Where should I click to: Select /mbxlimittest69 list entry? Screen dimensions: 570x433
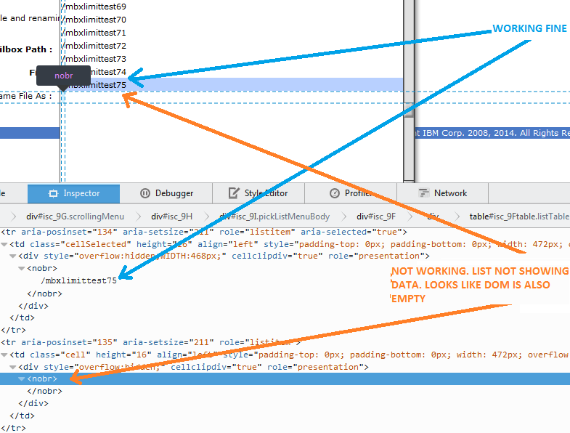pyautogui.click(x=94, y=7)
